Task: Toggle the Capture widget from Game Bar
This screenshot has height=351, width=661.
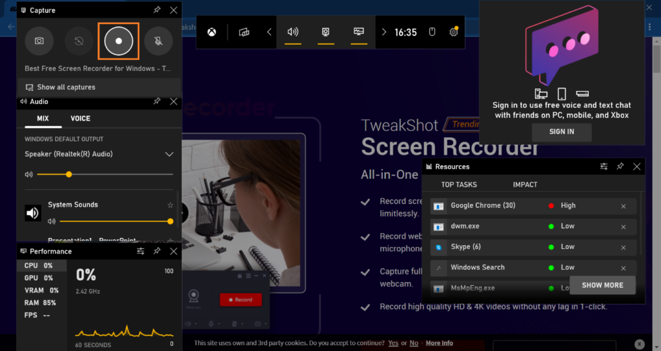Action: (x=326, y=32)
